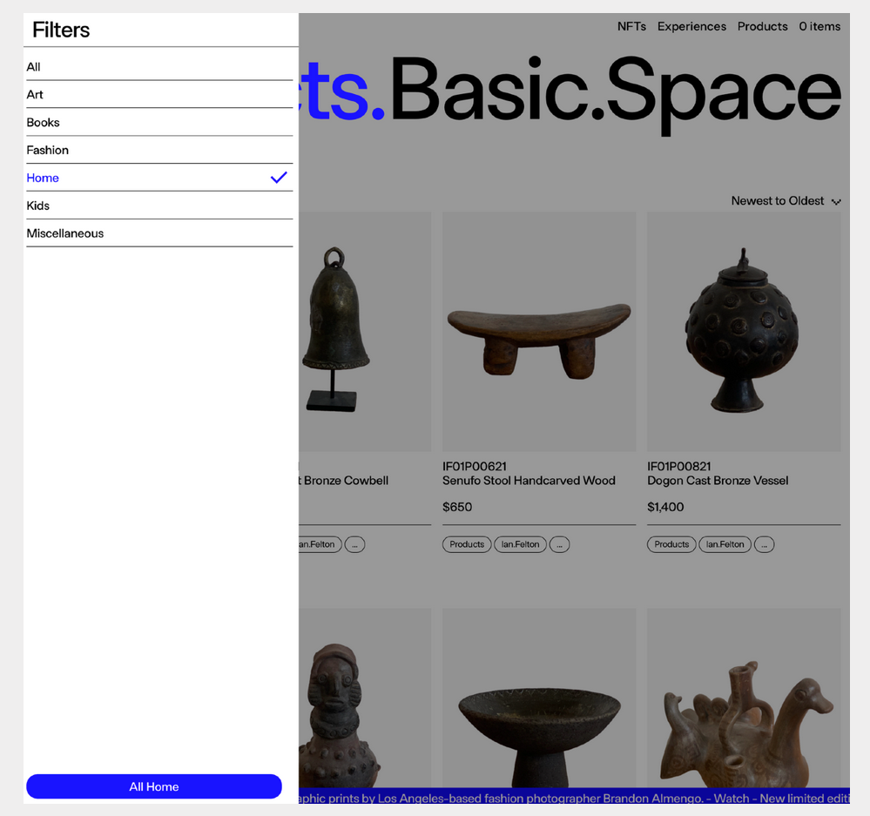Click the scrolling announcement ticker banner
The height and width of the screenshot is (816, 870).
(x=574, y=798)
